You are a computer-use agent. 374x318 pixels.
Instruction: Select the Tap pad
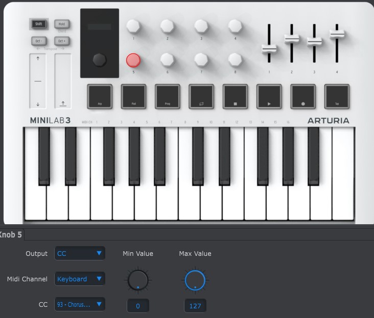pyautogui.click(x=337, y=96)
